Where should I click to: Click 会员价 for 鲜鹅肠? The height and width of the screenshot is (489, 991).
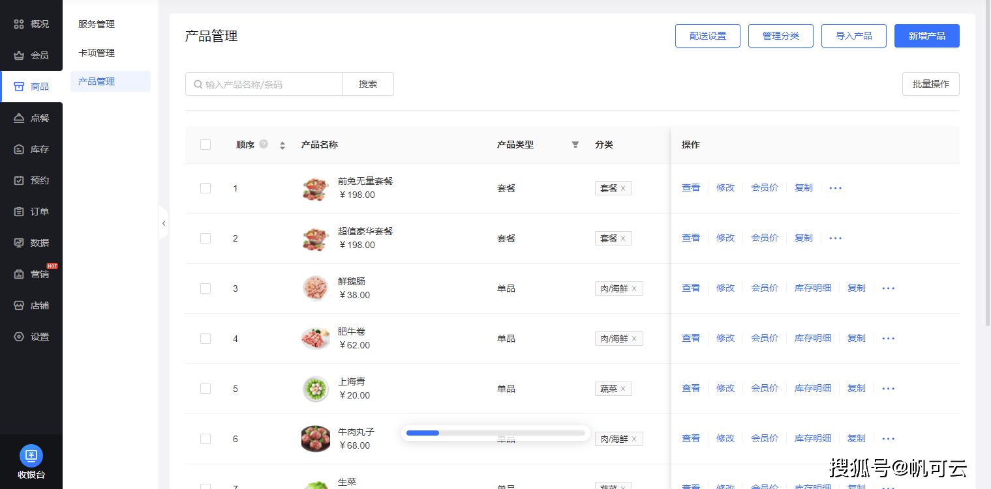[x=765, y=288]
